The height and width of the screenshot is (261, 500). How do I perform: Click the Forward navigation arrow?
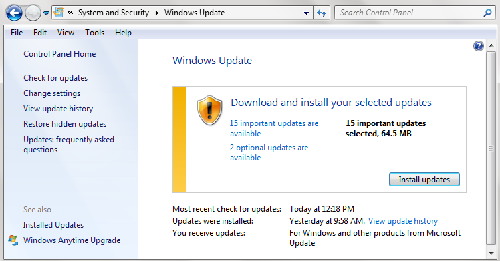33,13
